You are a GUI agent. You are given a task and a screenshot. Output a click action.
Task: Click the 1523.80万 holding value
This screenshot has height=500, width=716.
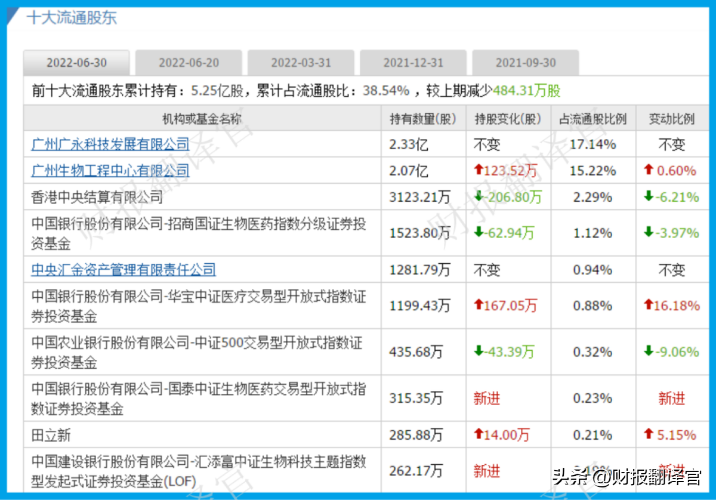coord(420,233)
